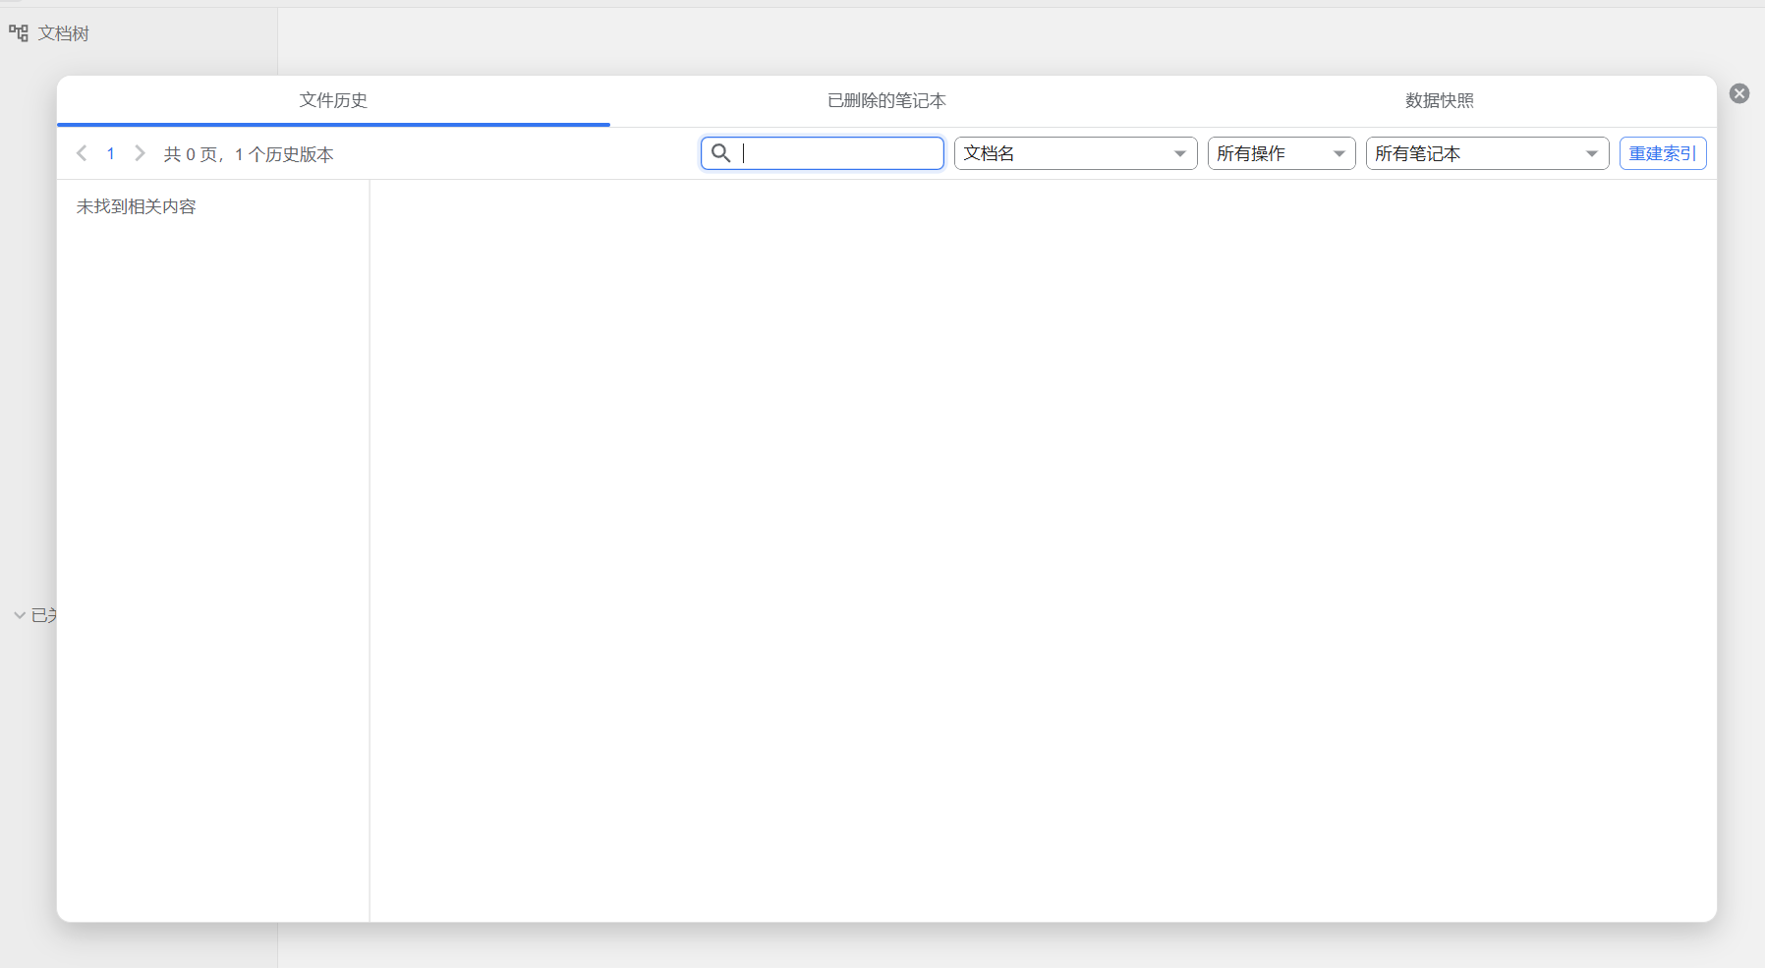
Task: Open the 文档名 search type dropdown
Action: 1075,153
